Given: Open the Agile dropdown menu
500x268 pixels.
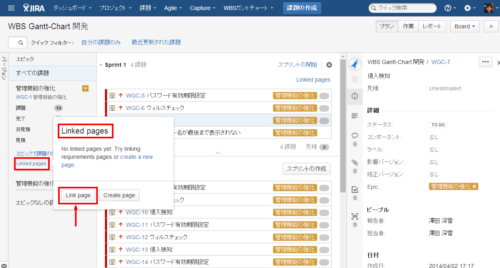Looking at the screenshot, I should pos(173,8).
